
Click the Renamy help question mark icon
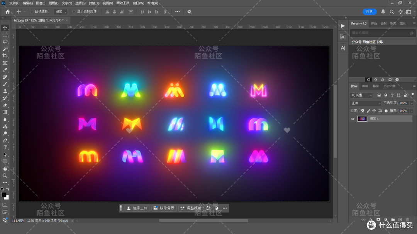[397, 80]
